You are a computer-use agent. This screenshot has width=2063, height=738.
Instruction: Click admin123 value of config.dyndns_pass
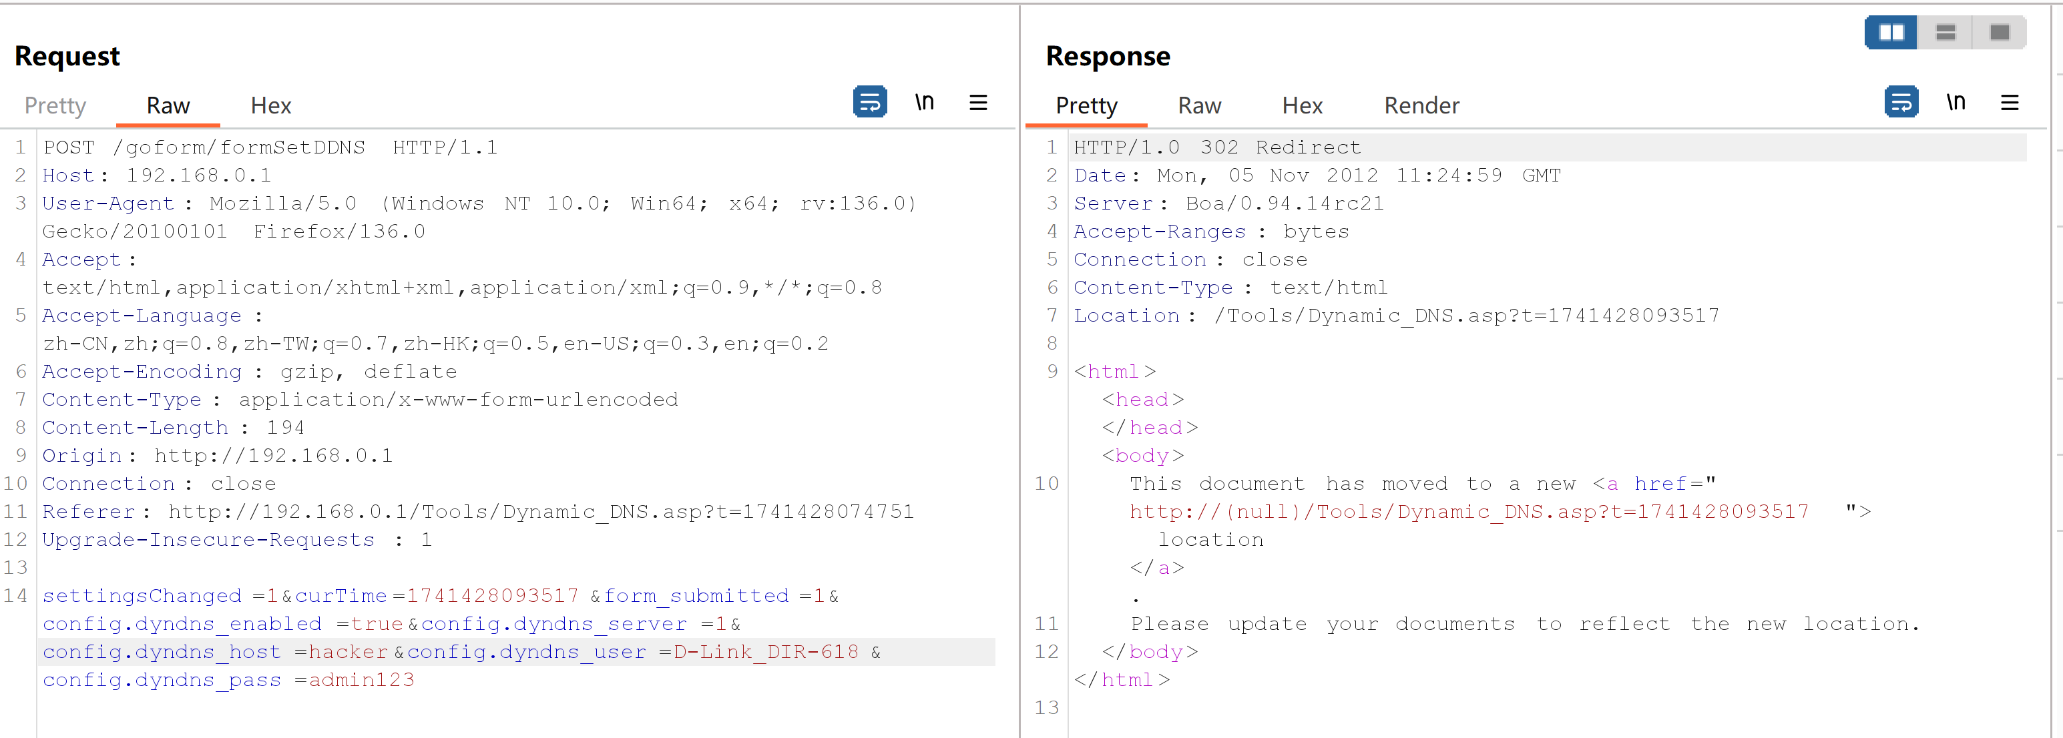(x=361, y=679)
